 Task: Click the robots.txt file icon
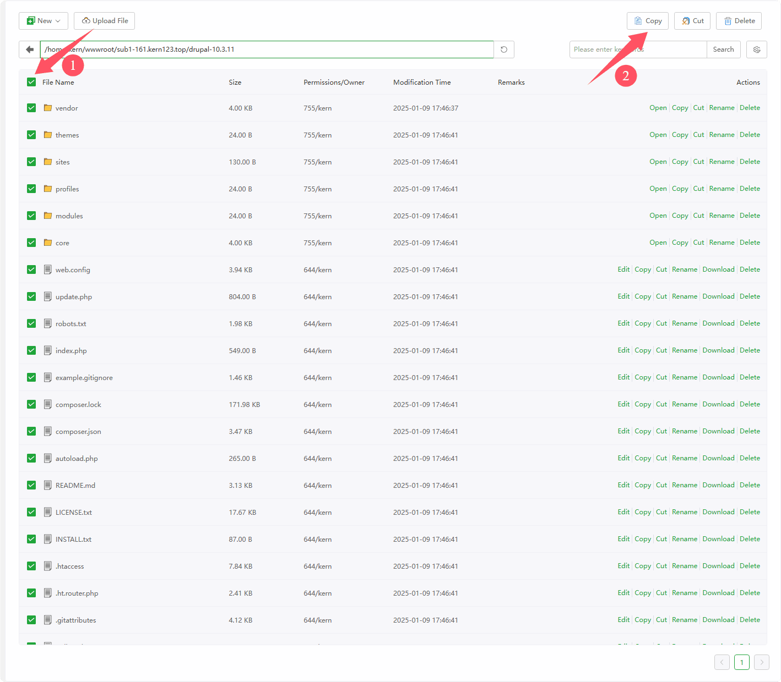48,323
